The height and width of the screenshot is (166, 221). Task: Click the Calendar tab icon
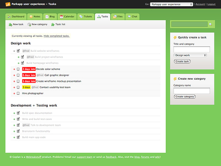(x=61, y=16)
